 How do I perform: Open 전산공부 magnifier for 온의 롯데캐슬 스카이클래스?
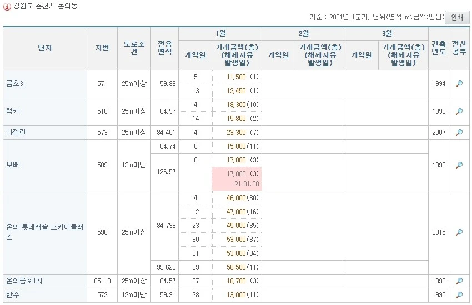point(459,232)
